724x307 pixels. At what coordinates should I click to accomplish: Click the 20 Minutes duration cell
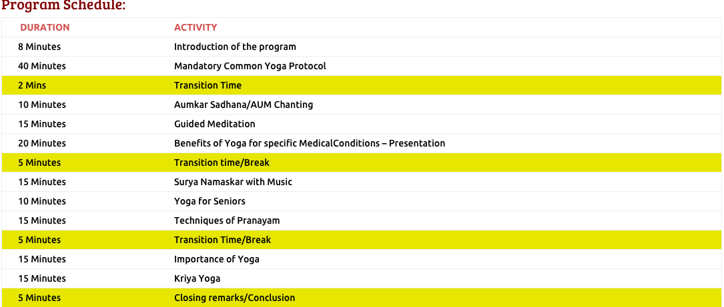point(42,143)
